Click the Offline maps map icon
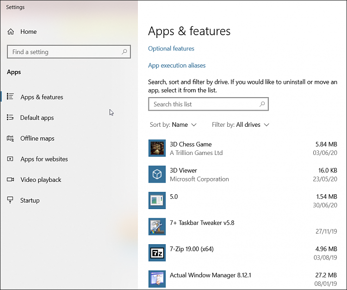 tap(10, 138)
